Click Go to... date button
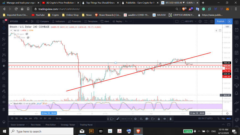Screen dimensions: 240x135 point(59,118)
